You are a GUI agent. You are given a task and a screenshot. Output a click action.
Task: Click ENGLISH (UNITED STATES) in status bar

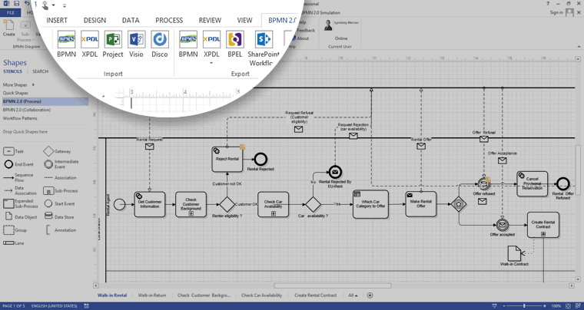coord(54,306)
